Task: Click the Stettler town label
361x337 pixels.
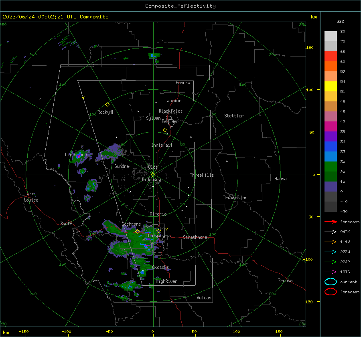Action: click(234, 116)
